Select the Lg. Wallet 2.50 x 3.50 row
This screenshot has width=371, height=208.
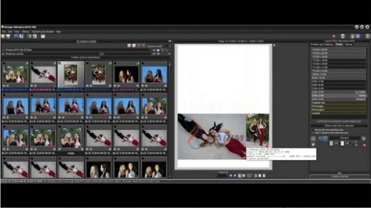pos(339,92)
